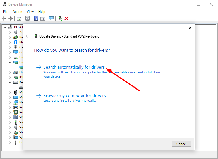Open the Properties toolbar icon
Image resolution: width=218 pixels, height=159 pixels.
(27, 18)
